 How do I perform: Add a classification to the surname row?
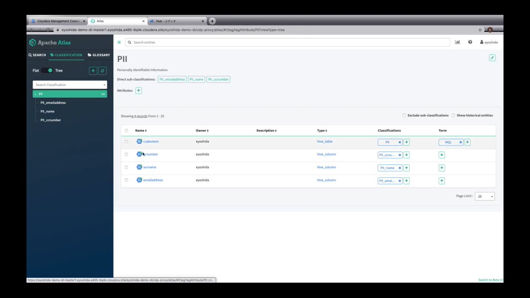point(407,168)
